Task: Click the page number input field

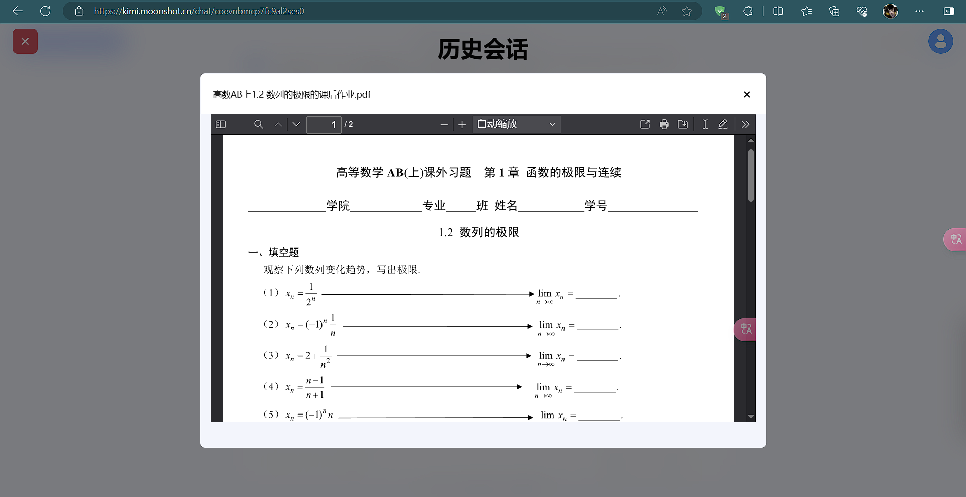Action: click(x=324, y=124)
